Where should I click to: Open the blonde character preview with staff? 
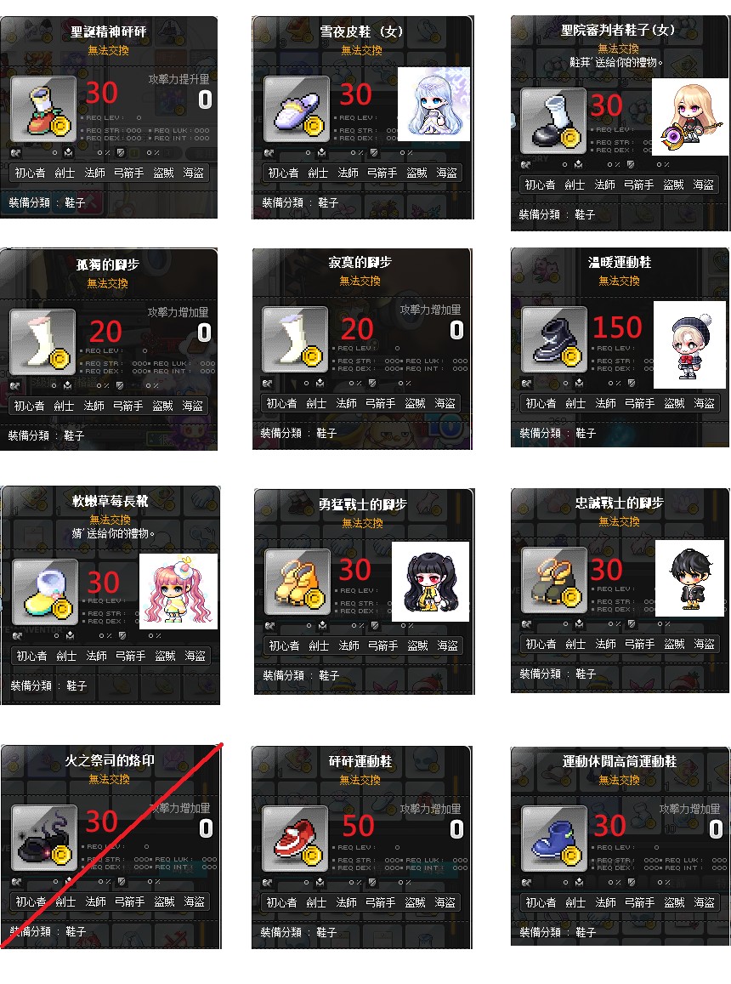click(x=690, y=117)
